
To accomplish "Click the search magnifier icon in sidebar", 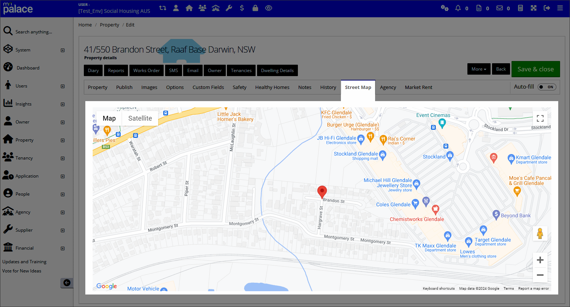I will [x=8, y=31].
